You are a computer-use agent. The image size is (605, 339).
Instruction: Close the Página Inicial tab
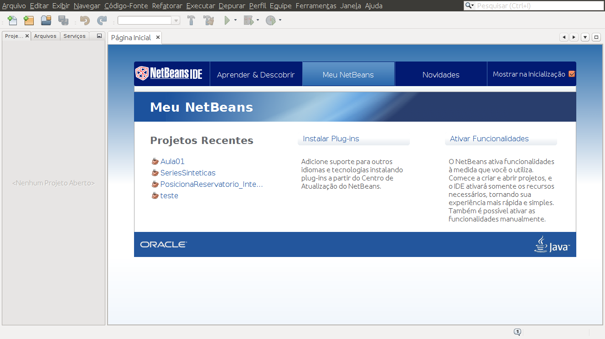click(x=158, y=37)
